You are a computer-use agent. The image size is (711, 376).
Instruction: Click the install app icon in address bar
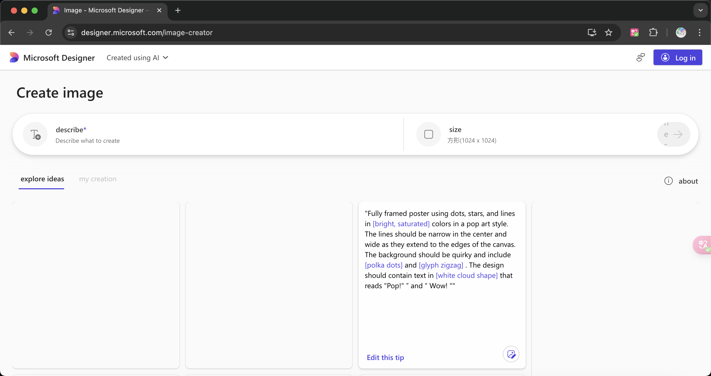[x=592, y=33]
